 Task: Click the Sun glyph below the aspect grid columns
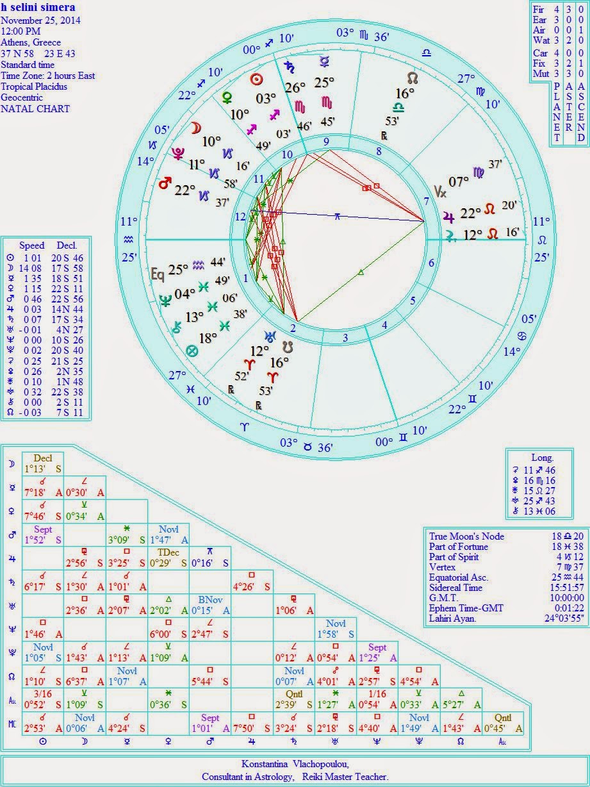(x=42, y=741)
